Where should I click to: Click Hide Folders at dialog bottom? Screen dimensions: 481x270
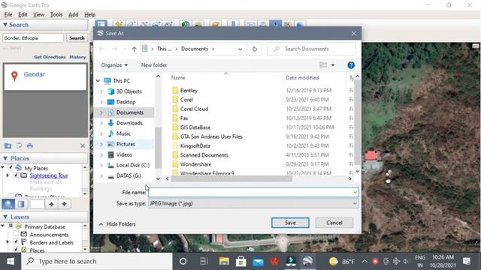(x=117, y=224)
